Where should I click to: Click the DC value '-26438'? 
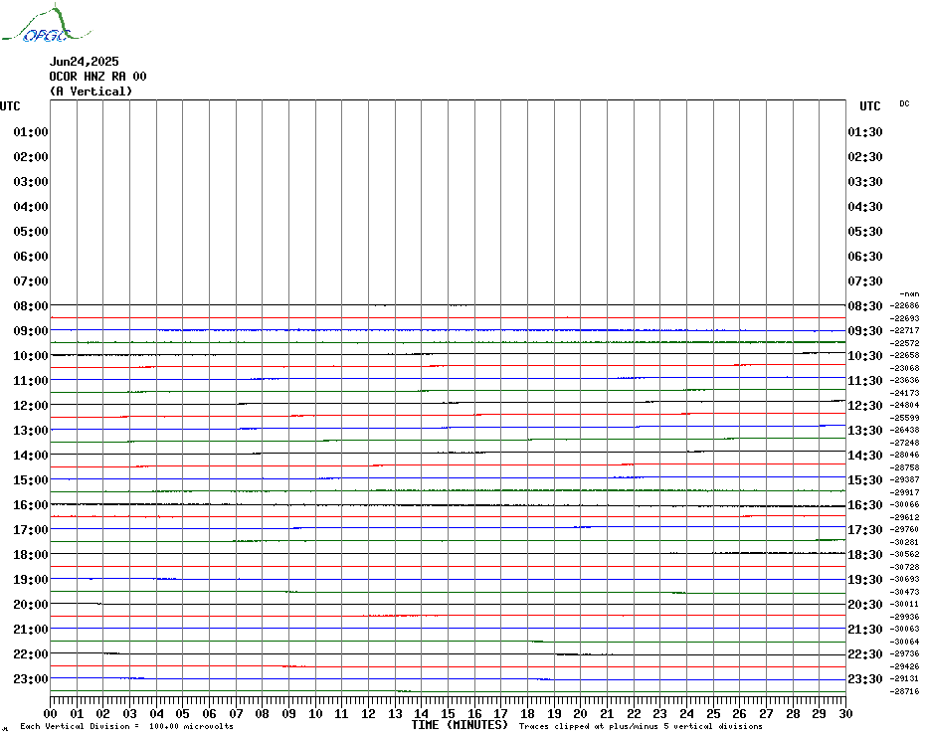(x=904, y=431)
